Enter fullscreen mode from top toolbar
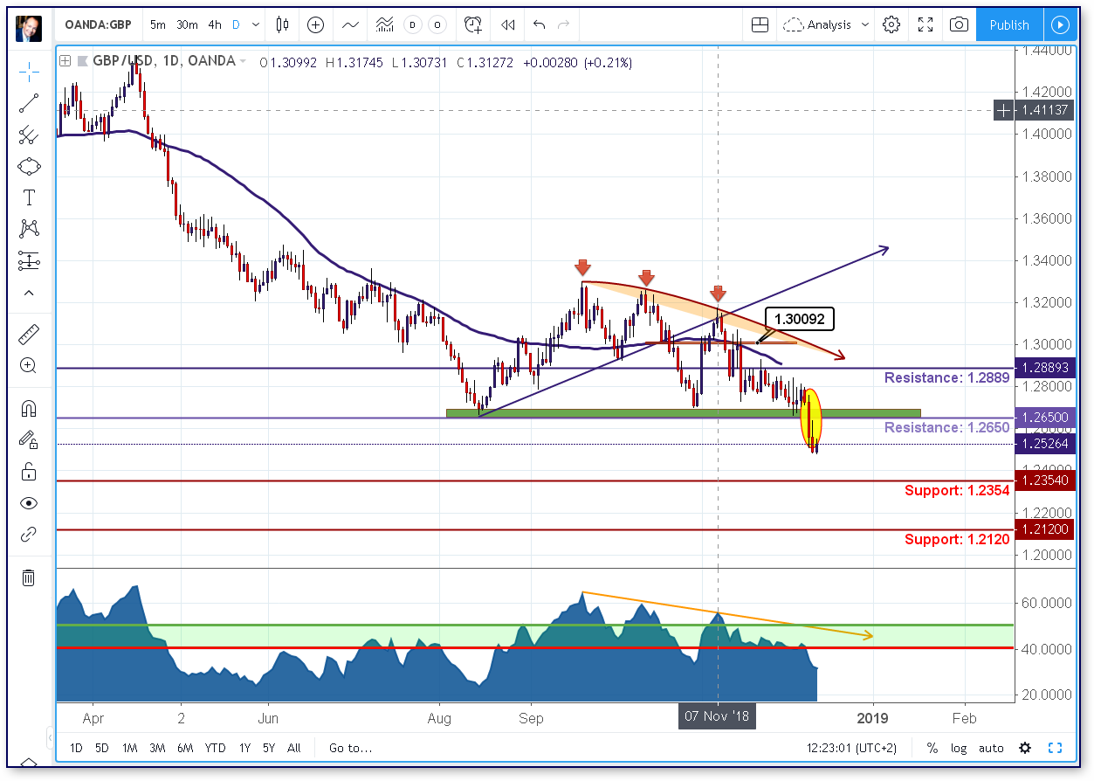The width and height of the screenshot is (1094, 781). (925, 24)
